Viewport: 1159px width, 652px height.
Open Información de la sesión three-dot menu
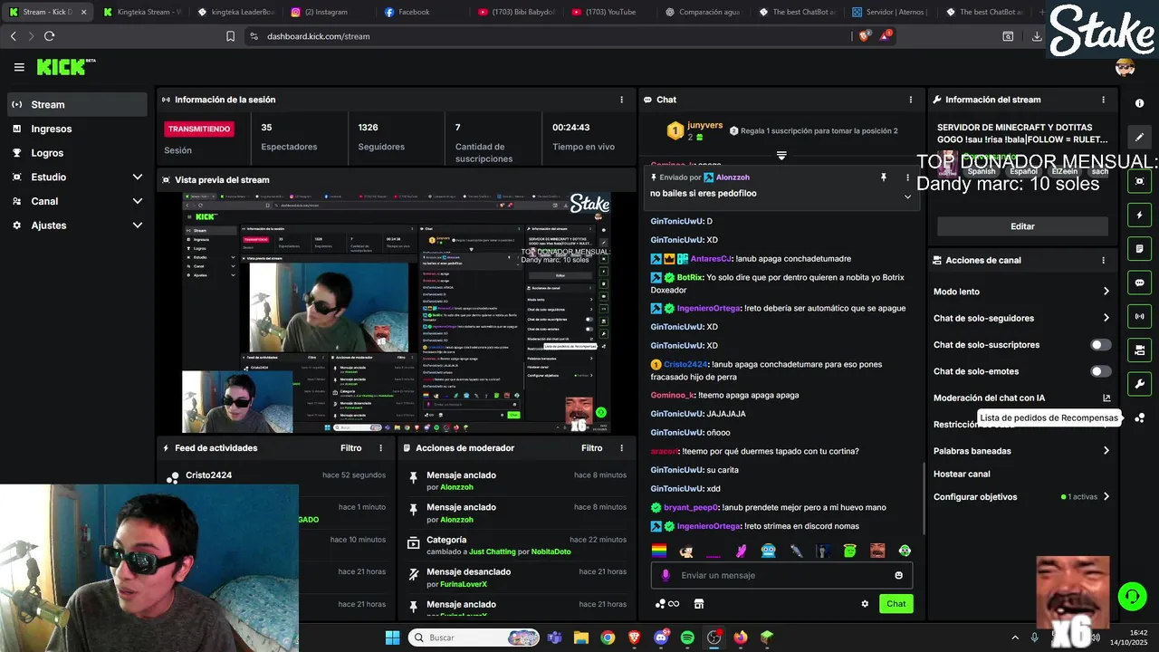(621, 100)
